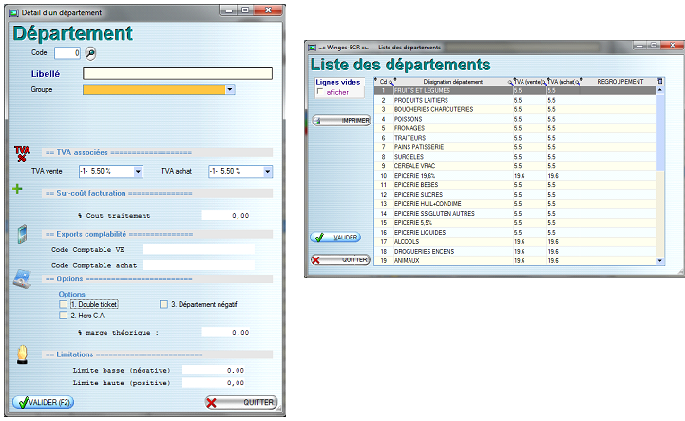Tick the Département négatif checkbox

coord(163,304)
